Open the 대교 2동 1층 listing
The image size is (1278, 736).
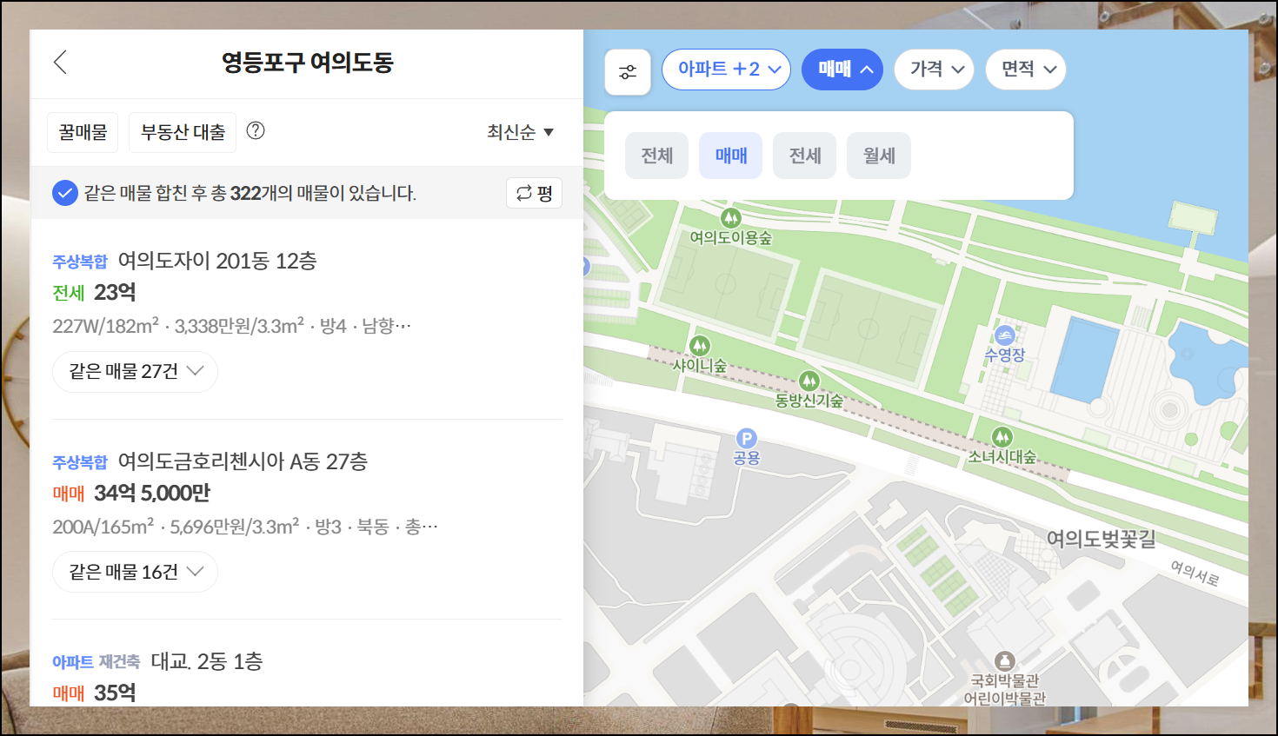coord(207,661)
